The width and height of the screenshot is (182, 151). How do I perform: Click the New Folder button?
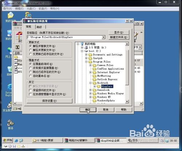point(119,37)
